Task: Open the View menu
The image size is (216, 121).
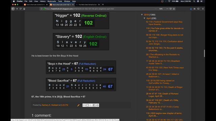Action: [x=36, y=1]
